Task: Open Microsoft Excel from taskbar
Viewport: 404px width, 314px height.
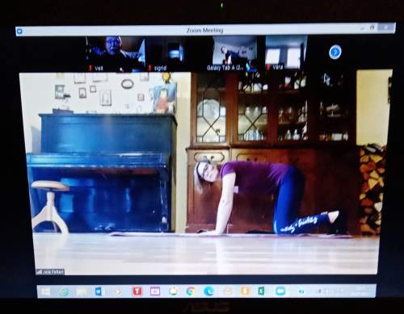Action: click(261, 291)
